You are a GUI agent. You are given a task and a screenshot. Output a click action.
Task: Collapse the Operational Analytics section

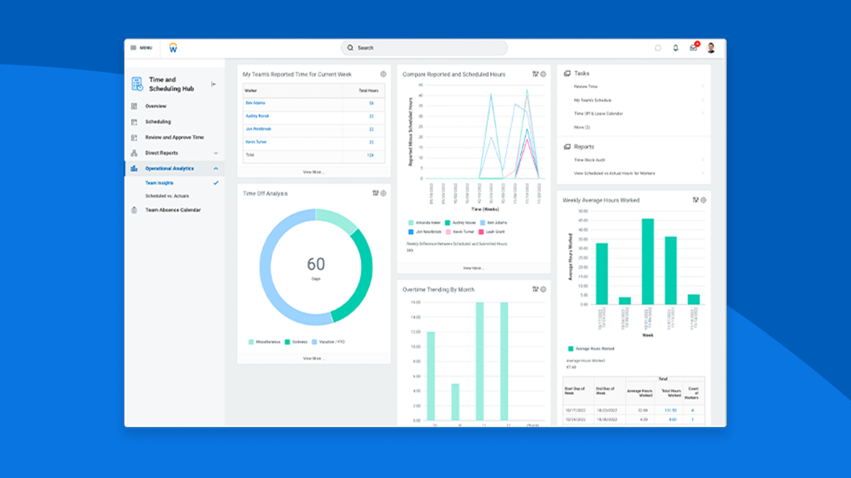pos(216,168)
